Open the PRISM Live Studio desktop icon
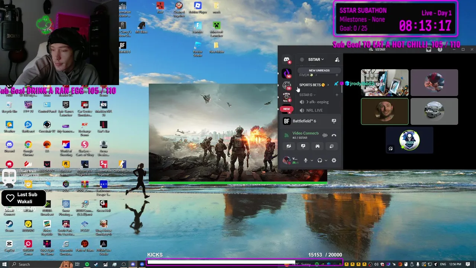This screenshot has width=476, height=268. click(103, 248)
